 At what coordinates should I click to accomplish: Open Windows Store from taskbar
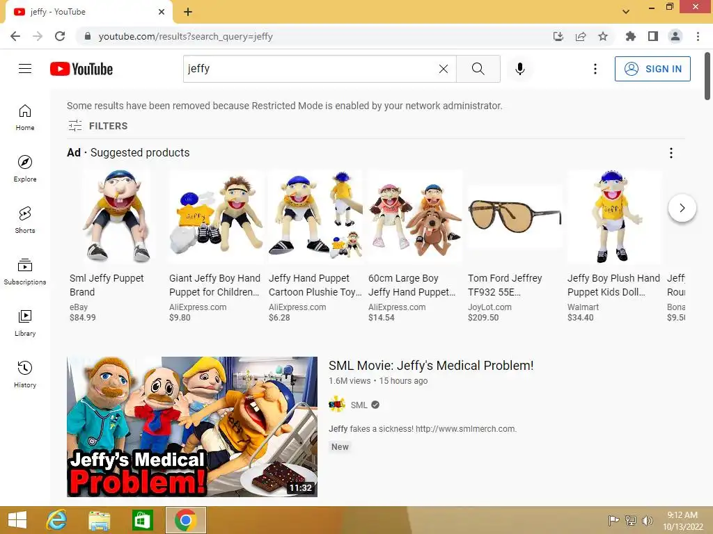142,520
